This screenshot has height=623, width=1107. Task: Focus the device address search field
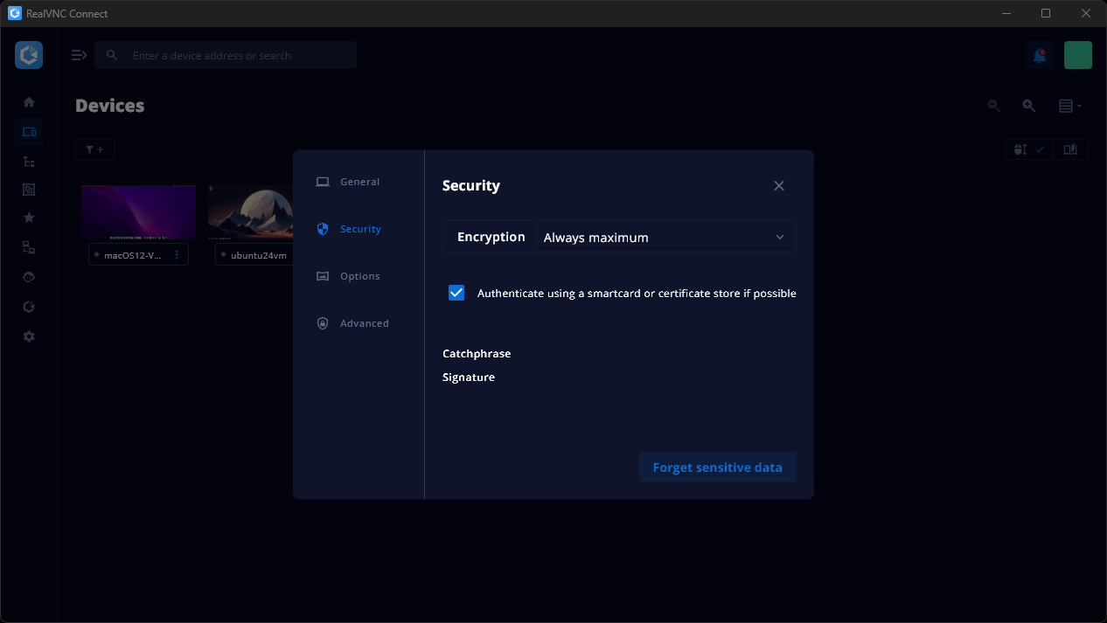(x=226, y=55)
